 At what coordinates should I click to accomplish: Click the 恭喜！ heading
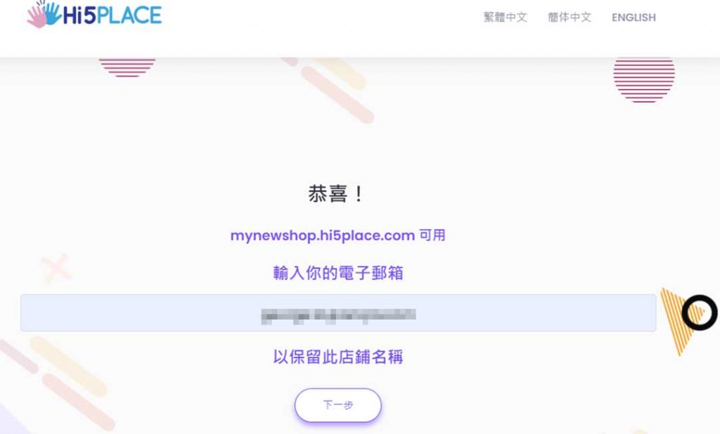[x=337, y=194]
